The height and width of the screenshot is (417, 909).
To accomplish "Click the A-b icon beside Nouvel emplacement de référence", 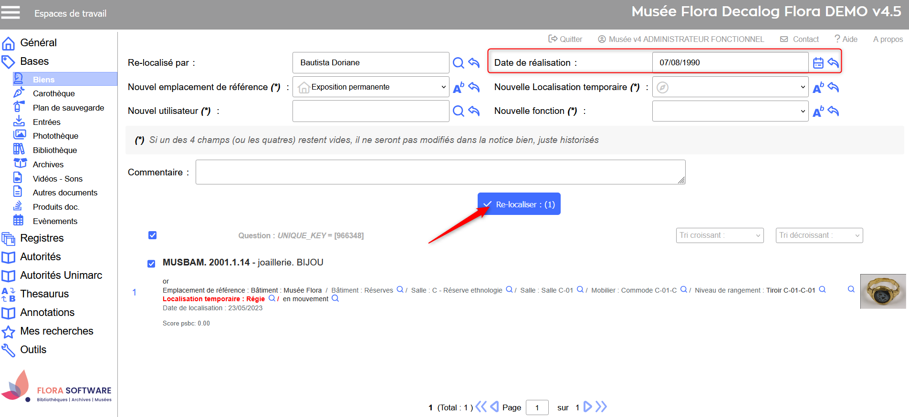I will (x=458, y=87).
